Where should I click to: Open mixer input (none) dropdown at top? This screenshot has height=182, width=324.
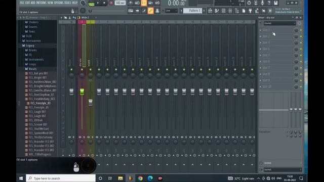(279, 23)
